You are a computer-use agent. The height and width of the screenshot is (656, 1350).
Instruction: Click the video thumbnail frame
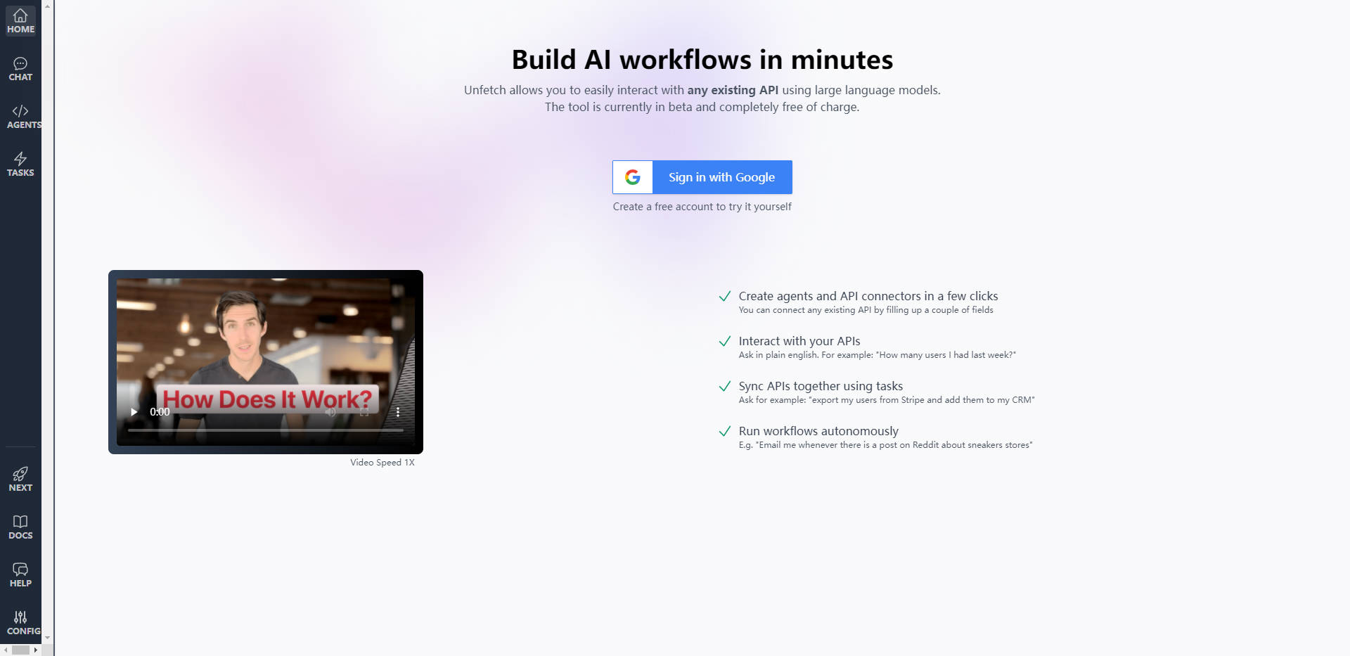click(x=266, y=337)
